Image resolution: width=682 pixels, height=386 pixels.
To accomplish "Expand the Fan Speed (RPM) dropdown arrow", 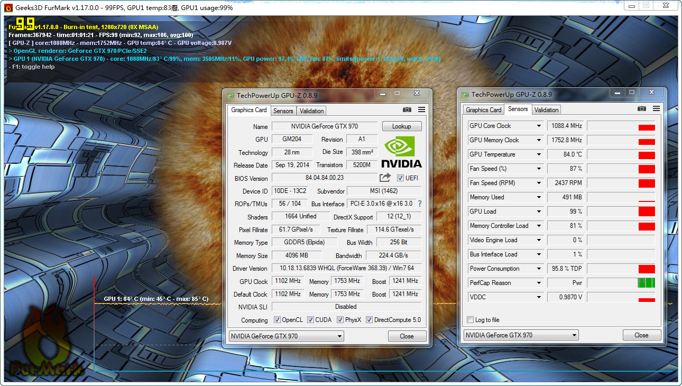I will point(539,183).
